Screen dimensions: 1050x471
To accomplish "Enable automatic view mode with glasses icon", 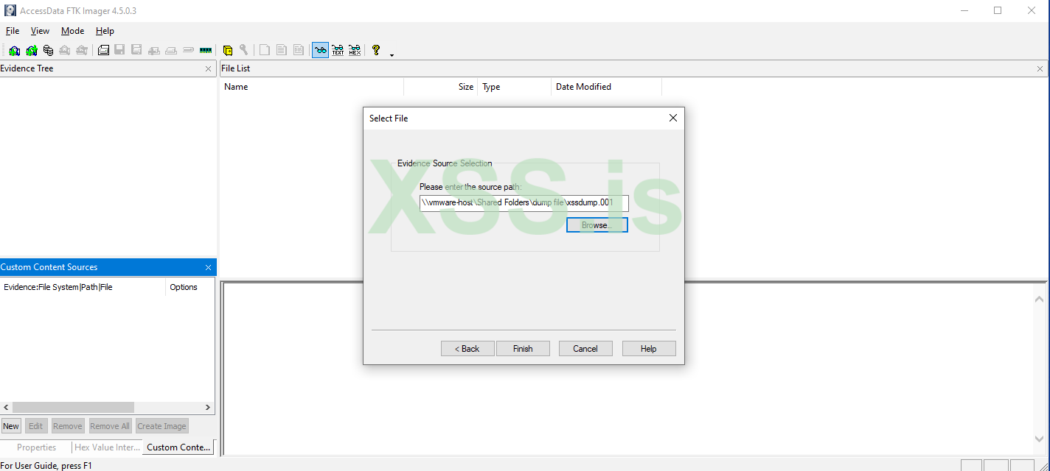I will 320,49.
